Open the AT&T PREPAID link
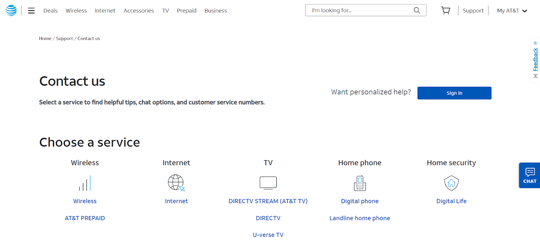540x245 pixels. click(85, 218)
